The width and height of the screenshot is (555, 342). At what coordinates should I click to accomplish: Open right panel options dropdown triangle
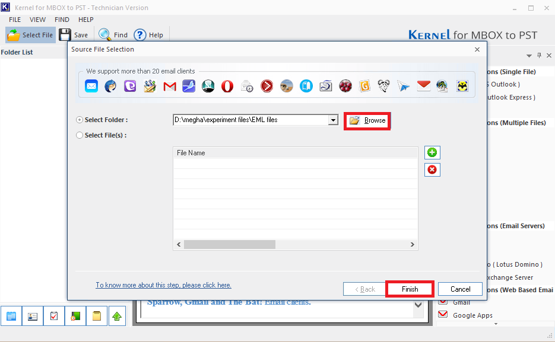point(529,56)
